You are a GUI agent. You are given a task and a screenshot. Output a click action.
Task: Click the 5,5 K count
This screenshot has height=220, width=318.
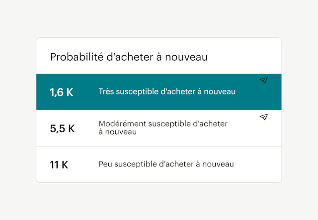62,129
